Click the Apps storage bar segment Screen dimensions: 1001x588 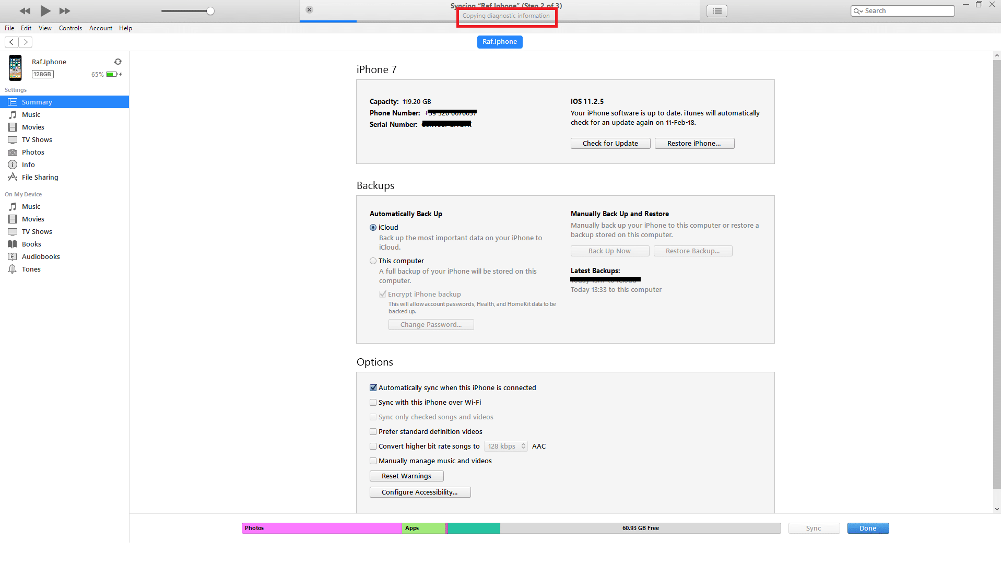(423, 528)
